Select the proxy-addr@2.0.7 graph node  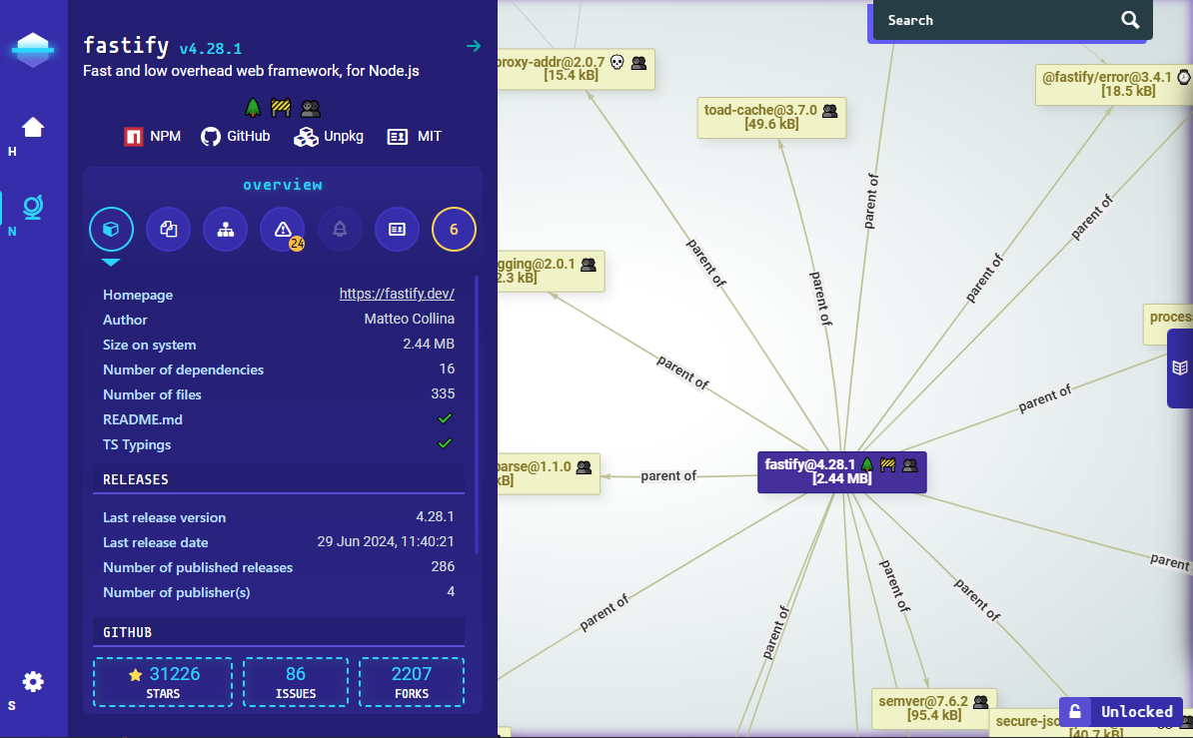pyautogui.click(x=576, y=69)
